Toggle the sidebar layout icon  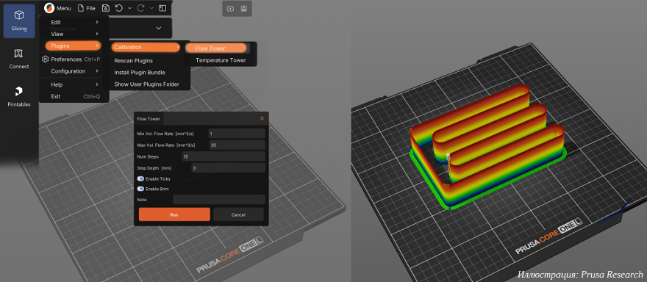[162, 8]
